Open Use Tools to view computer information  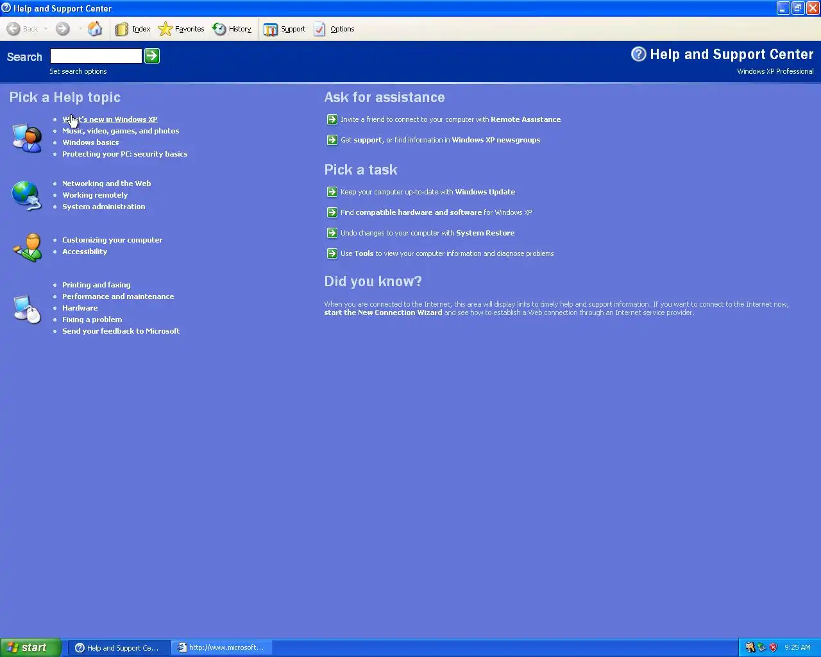coord(447,253)
